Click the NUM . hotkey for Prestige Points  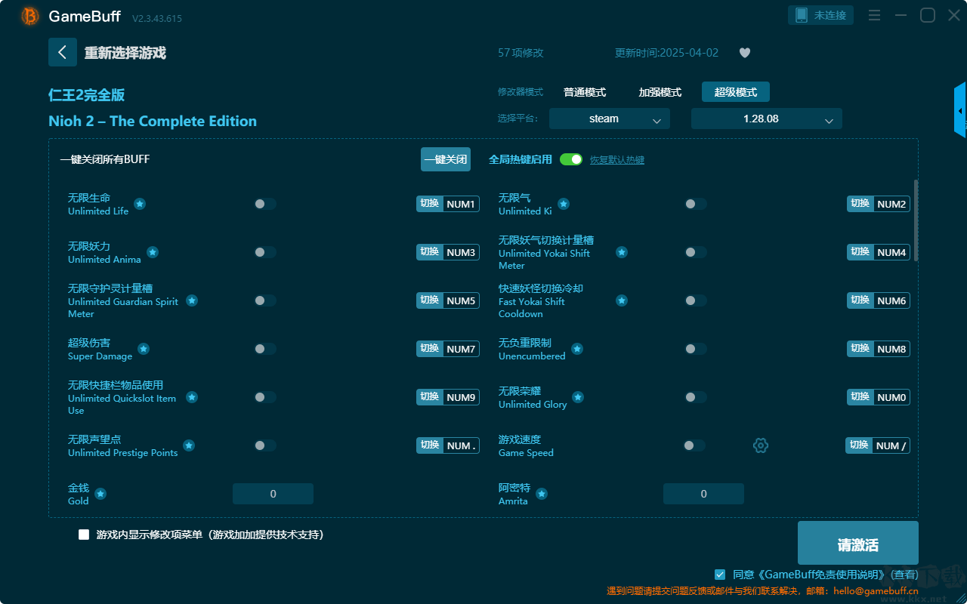(448, 445)
